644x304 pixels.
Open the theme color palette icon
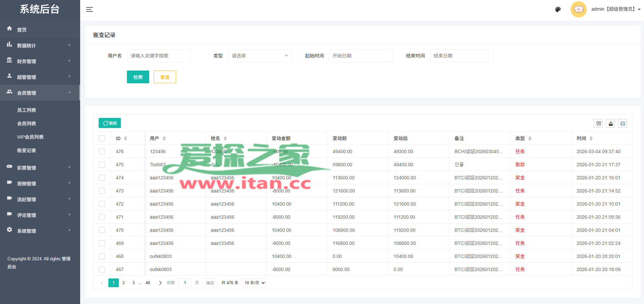pyautogui.click(x=558, y=9)
